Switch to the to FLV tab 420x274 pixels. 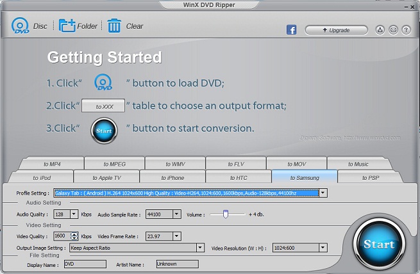pyautogui.click(x=236, y=164)
